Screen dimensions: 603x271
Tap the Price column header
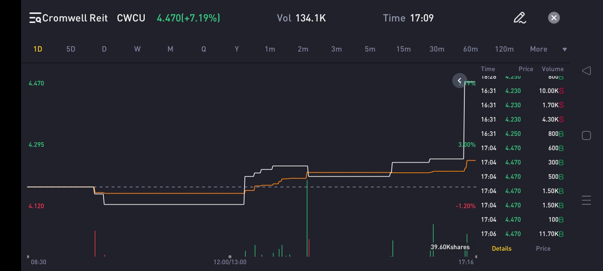(x=526, y=69)
